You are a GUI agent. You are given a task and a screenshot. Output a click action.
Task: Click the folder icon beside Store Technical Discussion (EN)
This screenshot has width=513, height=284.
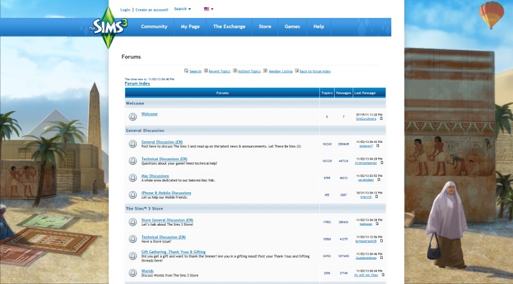tap(133, 239)
